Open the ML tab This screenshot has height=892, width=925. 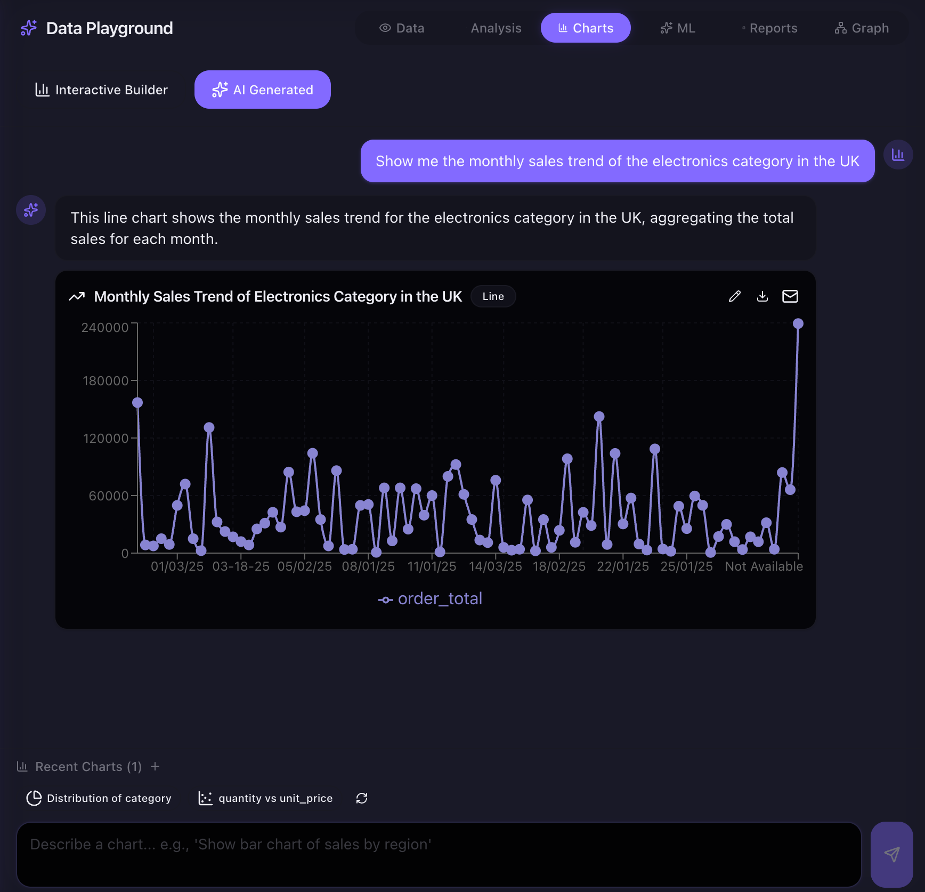[x=678, y=28]
